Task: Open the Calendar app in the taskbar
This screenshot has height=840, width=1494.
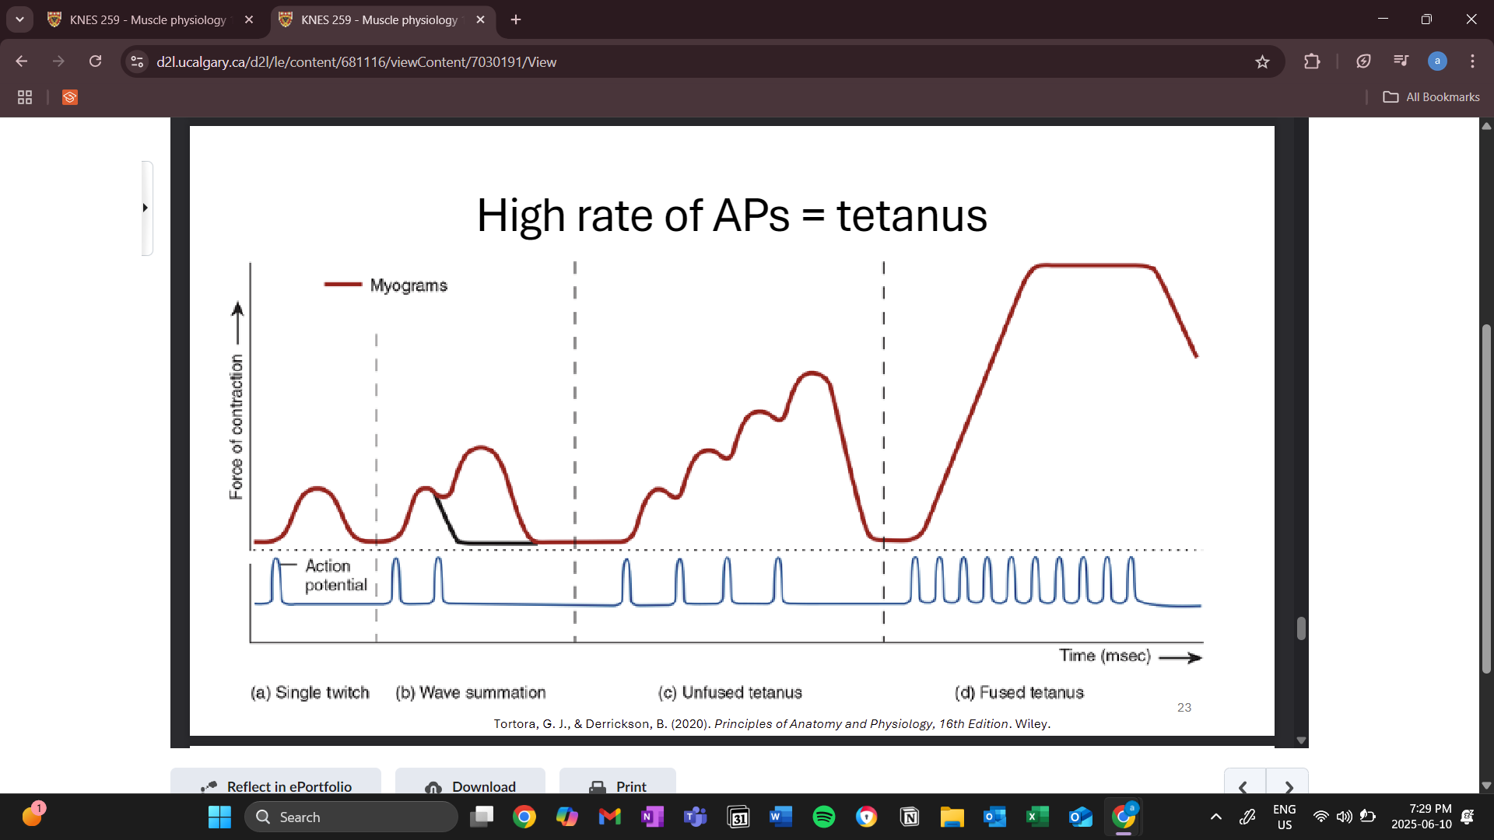Action: [x=738, y=817]
